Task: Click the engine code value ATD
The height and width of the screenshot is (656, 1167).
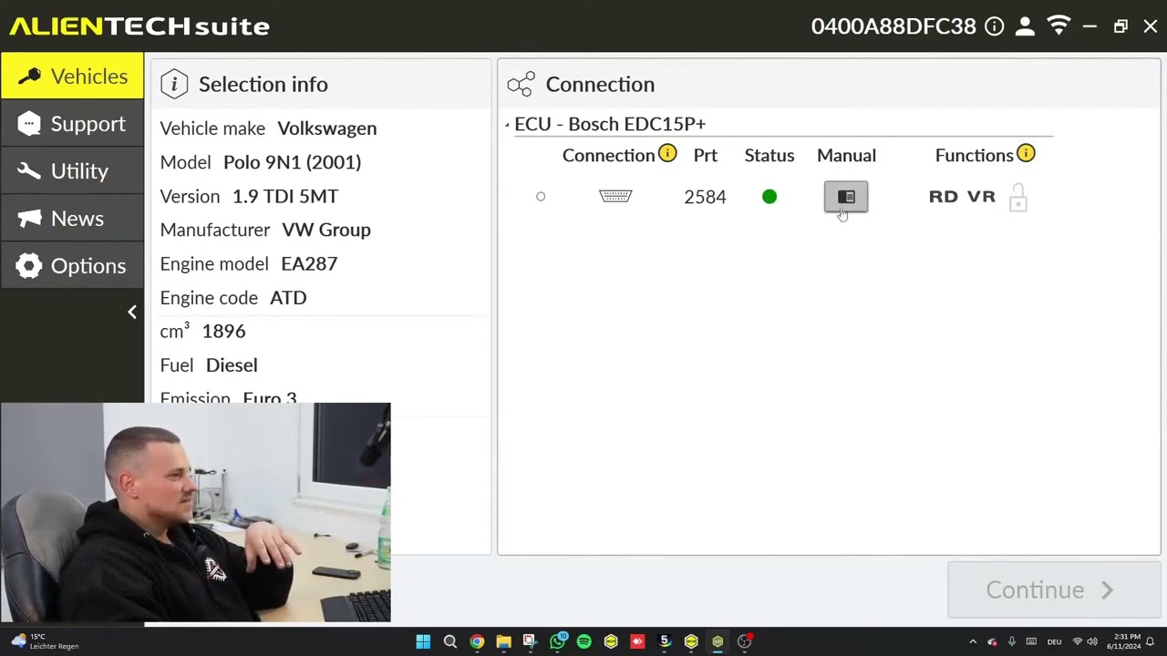Action: pyautogui.click(x=288, y=297)
